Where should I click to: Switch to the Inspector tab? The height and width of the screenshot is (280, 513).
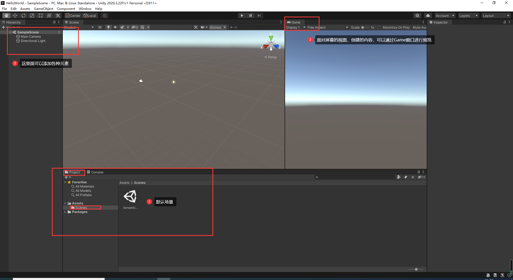pyautogui.click(x=439, y=22)
